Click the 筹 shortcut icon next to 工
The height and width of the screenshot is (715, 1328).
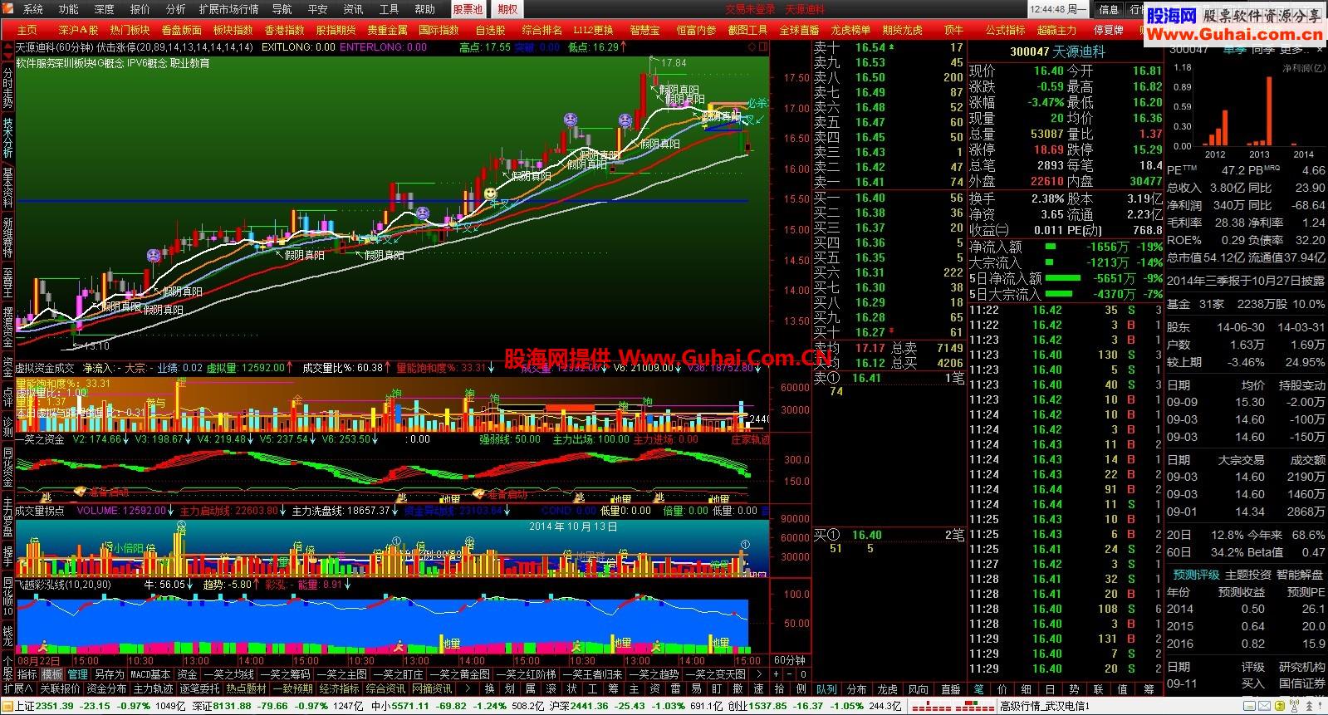[x=613, y=688]
